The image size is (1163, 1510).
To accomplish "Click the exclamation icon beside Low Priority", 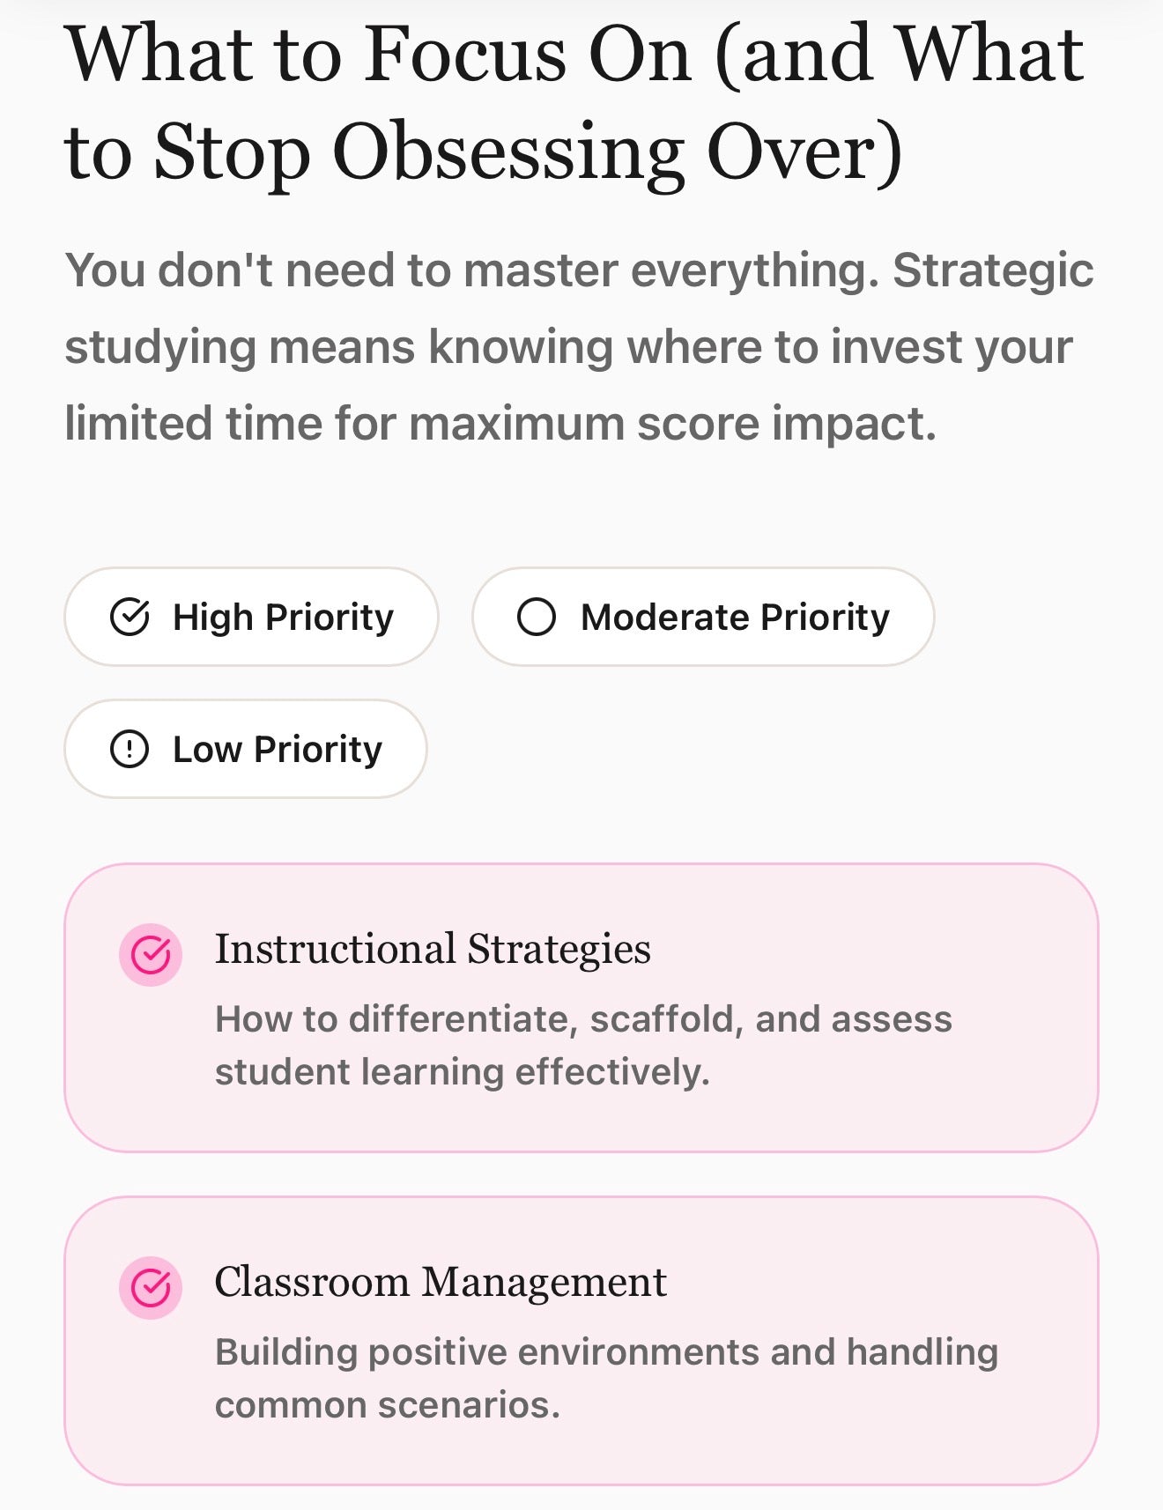I will tap(130, 750).
